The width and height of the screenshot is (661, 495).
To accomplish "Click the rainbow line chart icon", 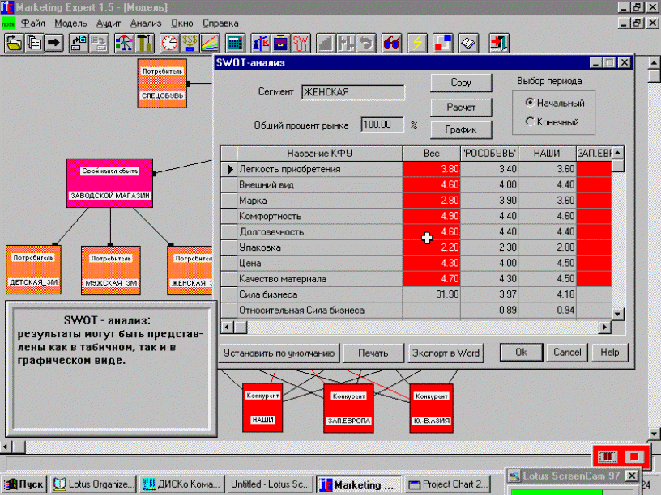I will click(210, 43).
